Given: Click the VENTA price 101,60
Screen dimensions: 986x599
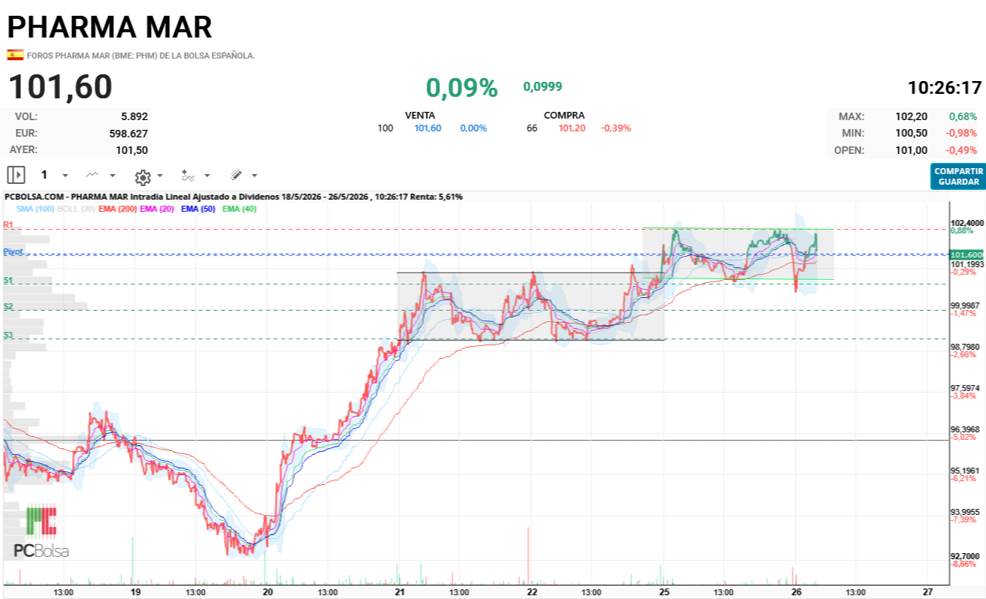Looking at the screenshot, I should (428, 128).
